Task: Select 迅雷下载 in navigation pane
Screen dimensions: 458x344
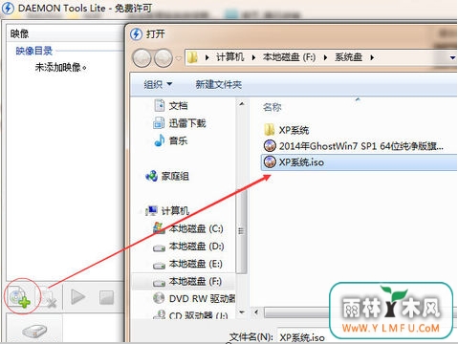Action: pyautogui.click(x=180, y=123)
